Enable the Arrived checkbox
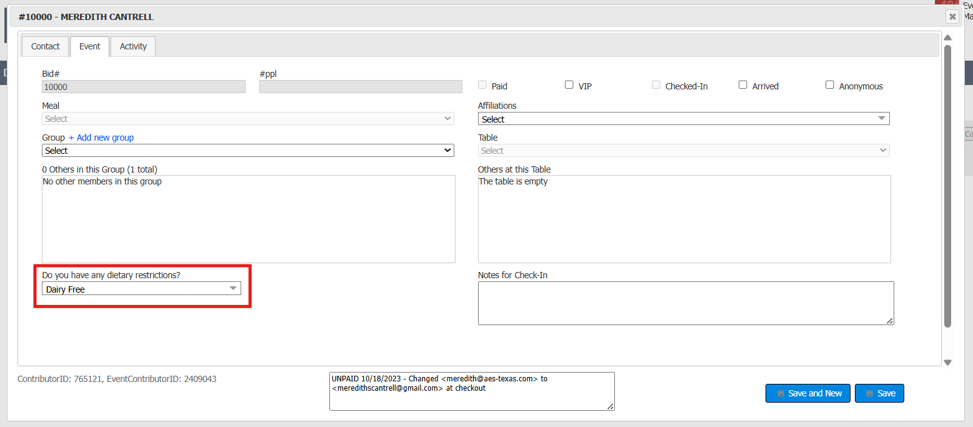Image resolution: width=973 pixels, height=427 pixels. click(x=743, y=85)
